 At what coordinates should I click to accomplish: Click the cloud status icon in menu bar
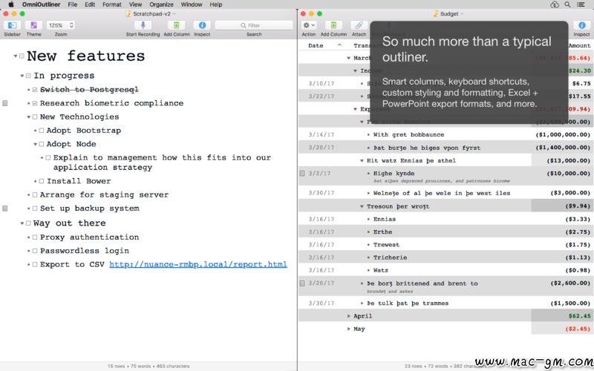(x=554, y=4)
